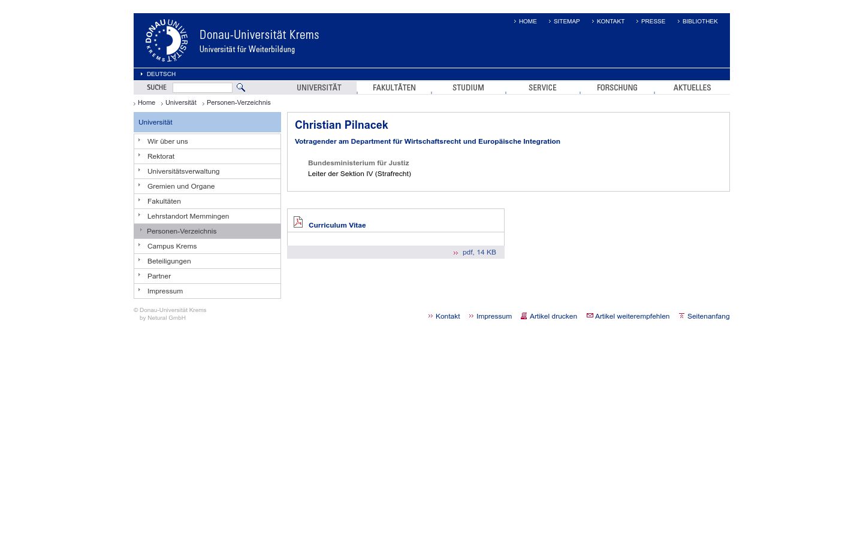Click the search text field
The height and width of the screenshot is (539, 863).
tap(203, 87)
